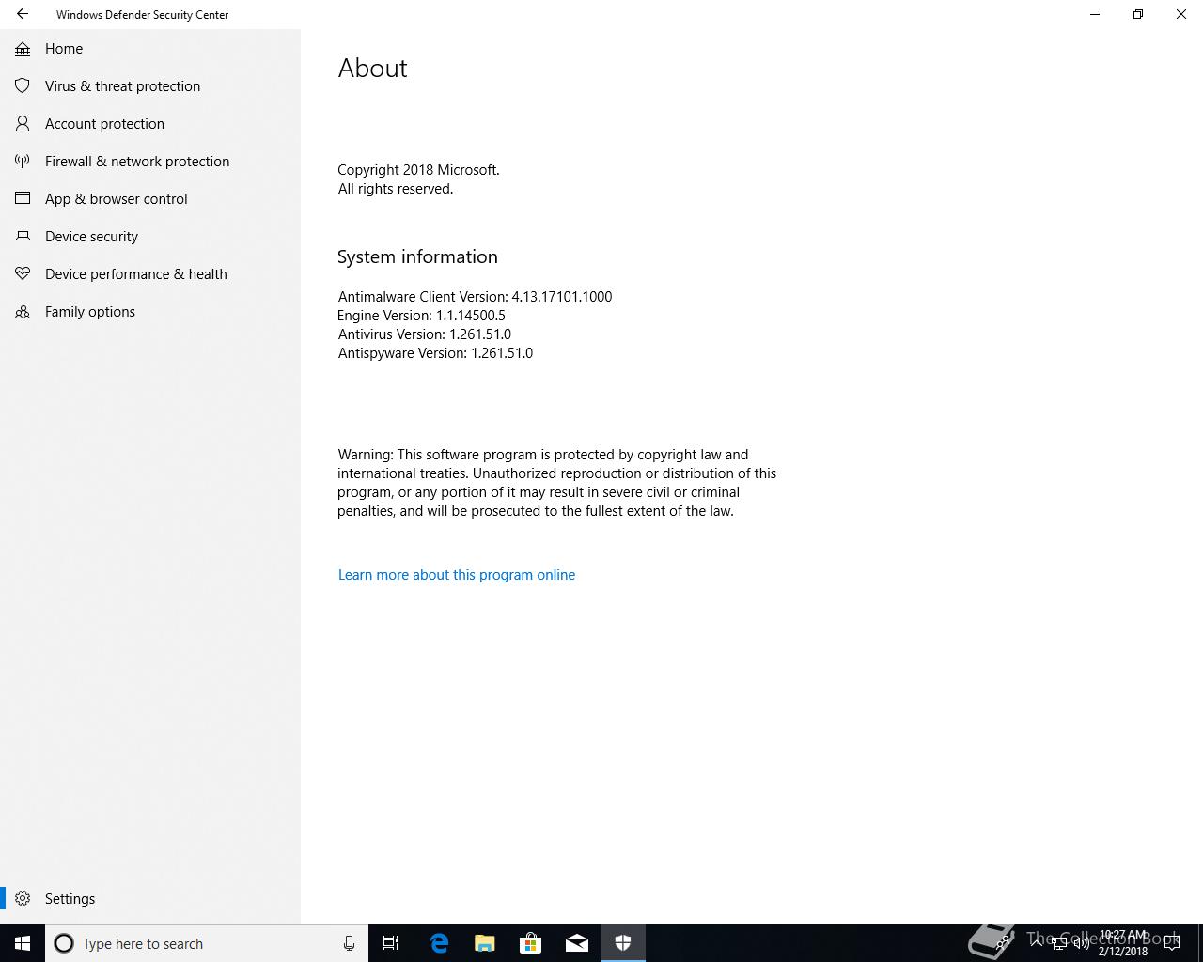Go to Virus & threat protection
The image size is (1203, 962).
point(150,86)
